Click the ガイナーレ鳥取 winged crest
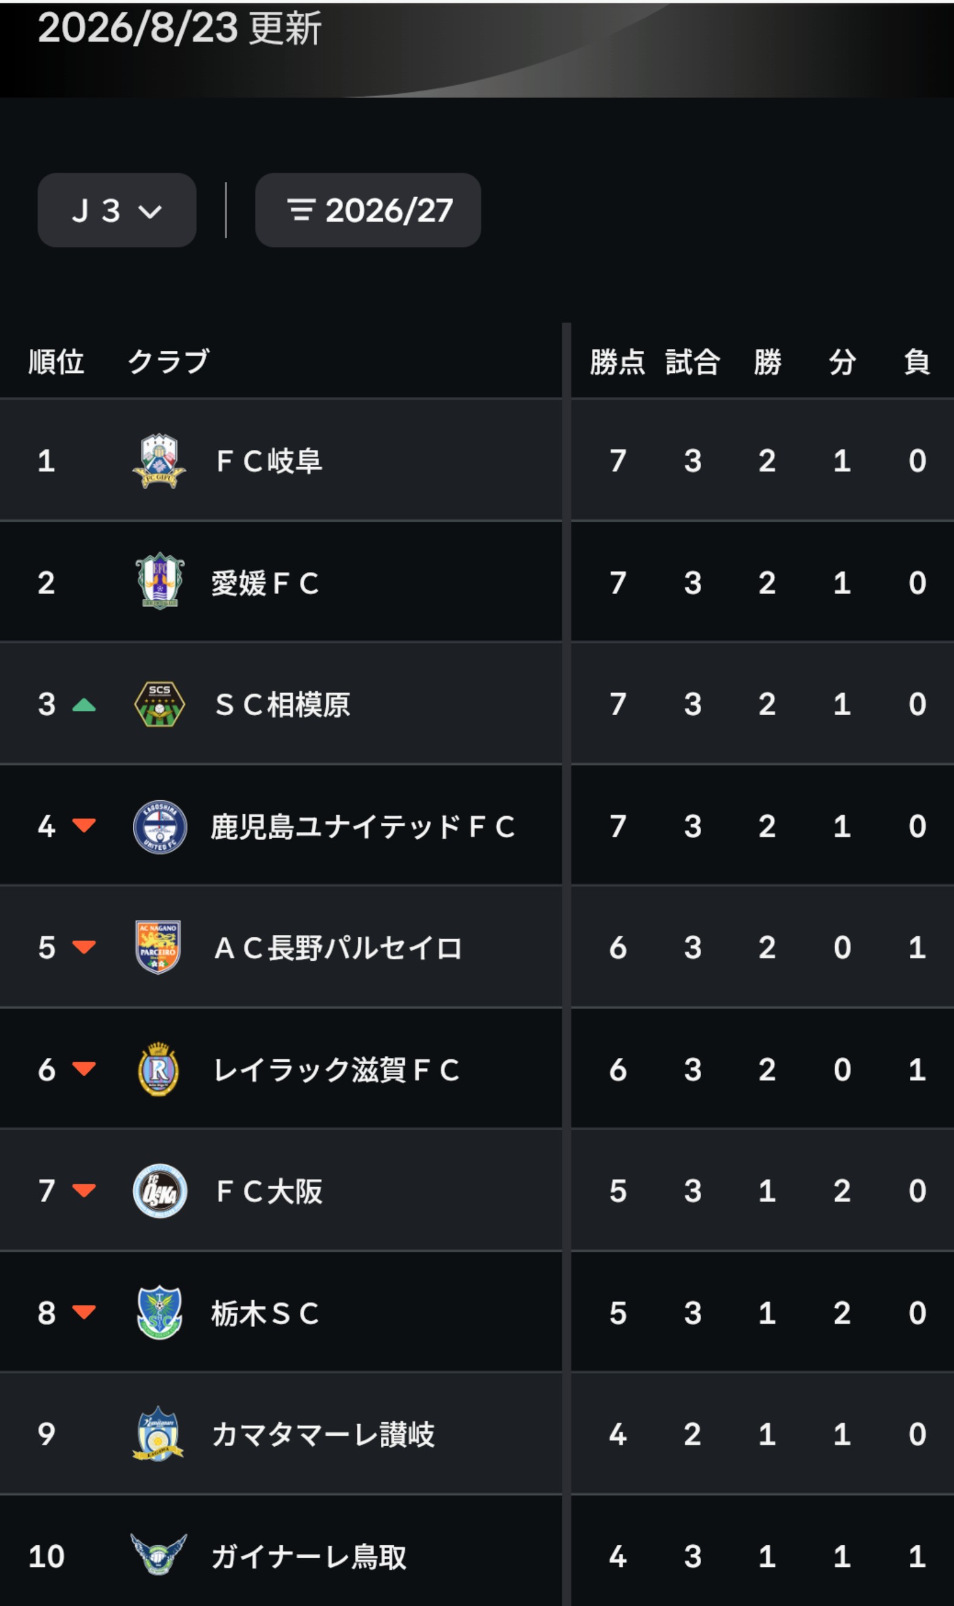Viewport: 954px width, 1606px height. point(159,1555)
